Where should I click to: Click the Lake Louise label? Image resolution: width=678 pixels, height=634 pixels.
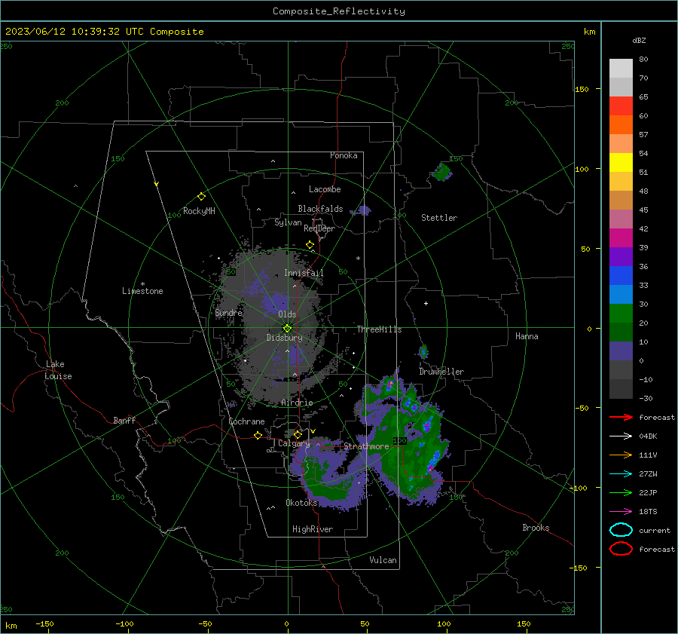(x=58, y=370)
